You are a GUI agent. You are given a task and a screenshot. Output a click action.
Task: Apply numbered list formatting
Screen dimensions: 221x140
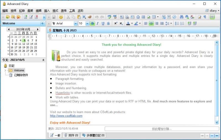click(x=182, y=23)
